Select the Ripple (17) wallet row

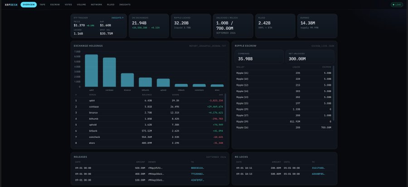[x=284, y=115]
